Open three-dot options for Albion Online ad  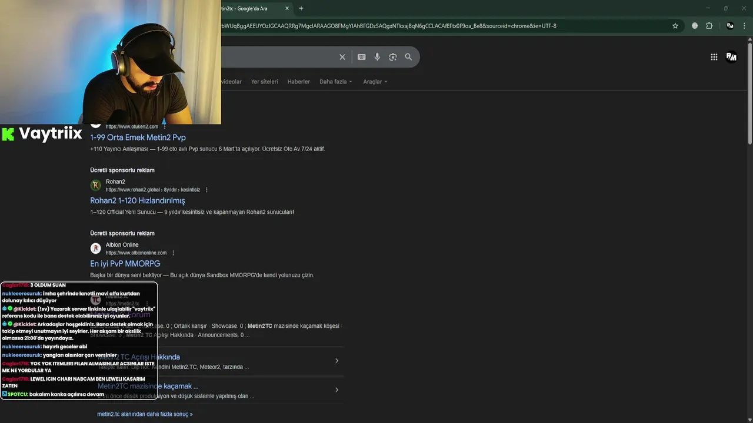click(173, 253)
